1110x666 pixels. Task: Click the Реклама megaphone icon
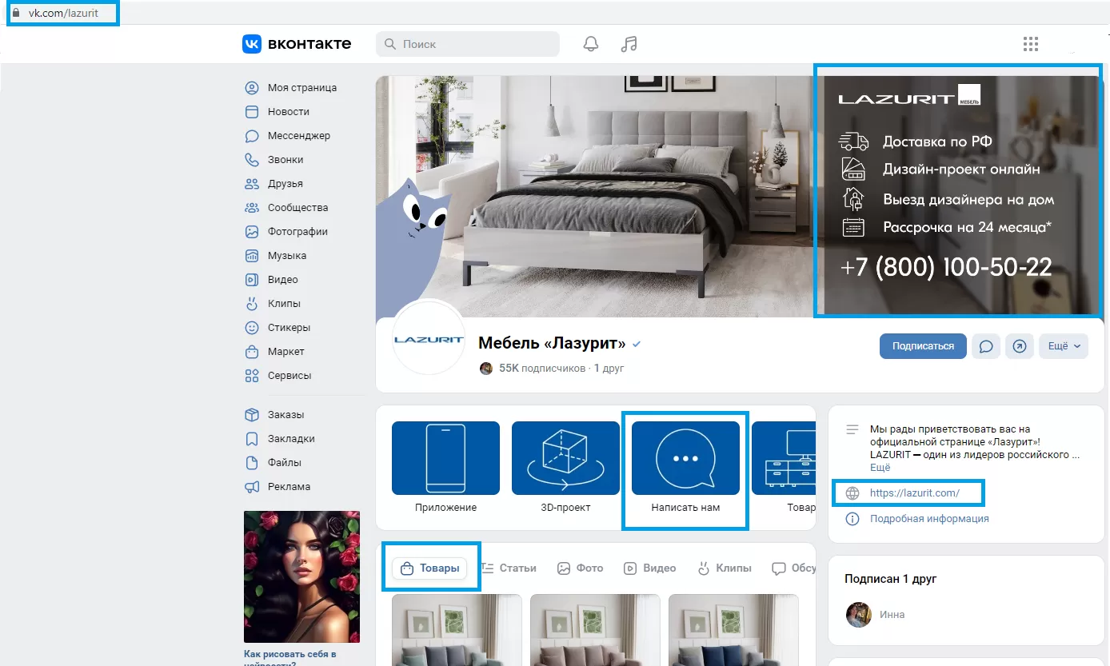click(252, 486)
